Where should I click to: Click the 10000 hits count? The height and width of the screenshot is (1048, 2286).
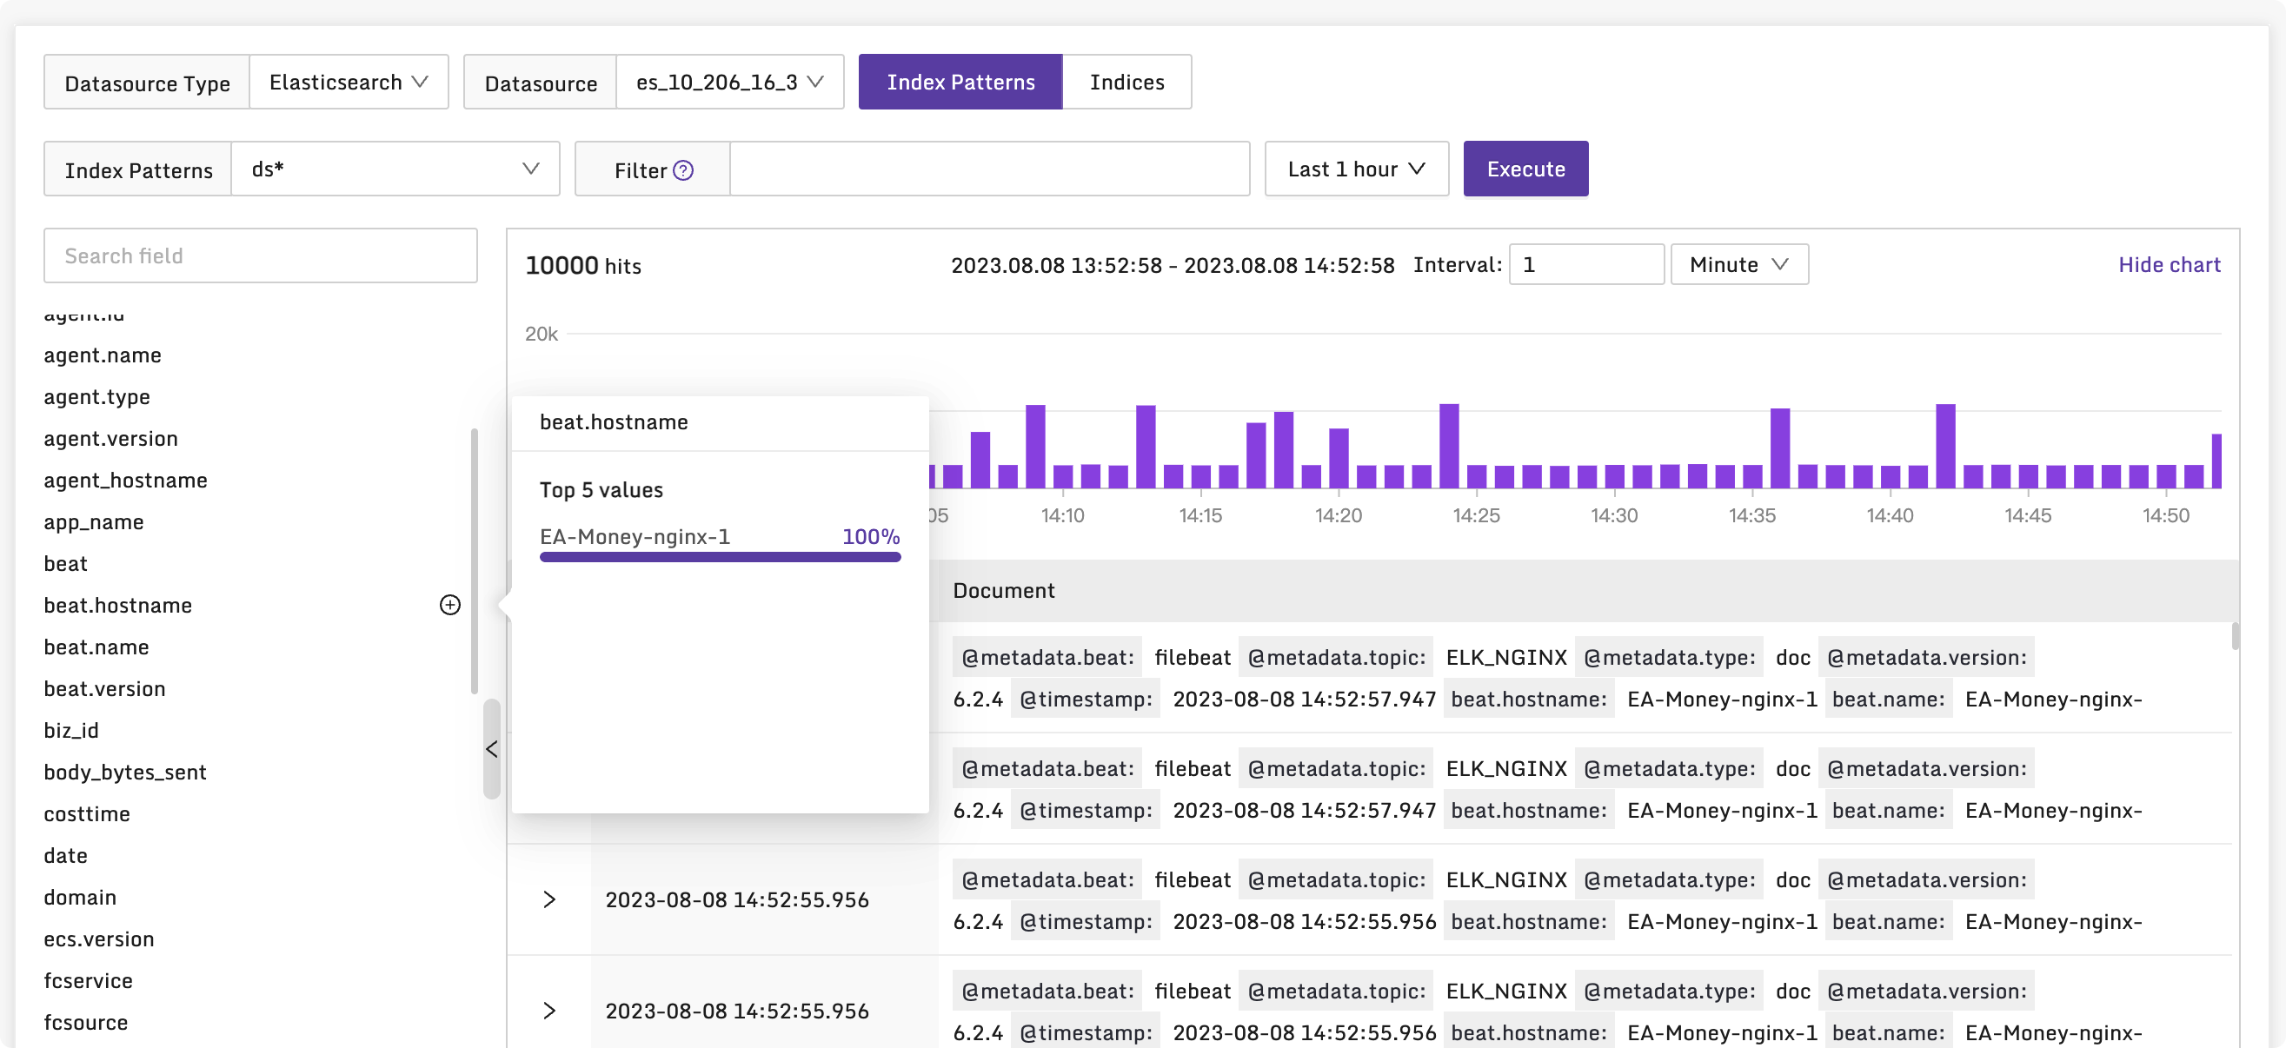click(x=583, y=265)
